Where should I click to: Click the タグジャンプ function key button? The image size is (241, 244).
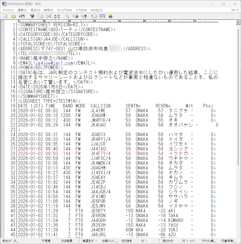pyautogui.click(x=188, y=241)
